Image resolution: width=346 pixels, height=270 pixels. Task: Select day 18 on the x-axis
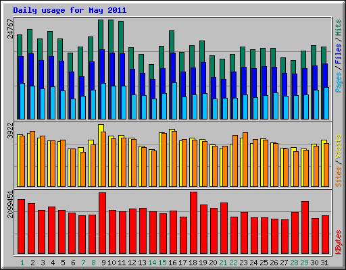193,263
